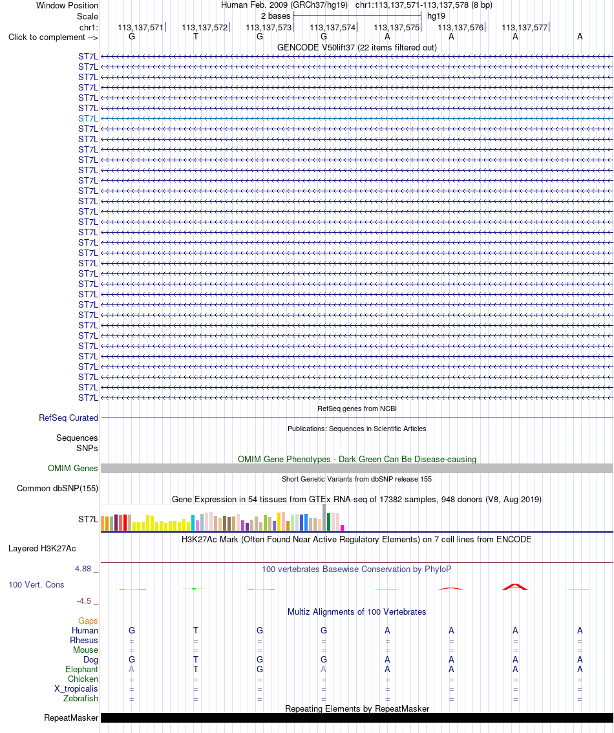
Task: Open the 'RefSeq genes from NCBI' track title
Action: 357,409
